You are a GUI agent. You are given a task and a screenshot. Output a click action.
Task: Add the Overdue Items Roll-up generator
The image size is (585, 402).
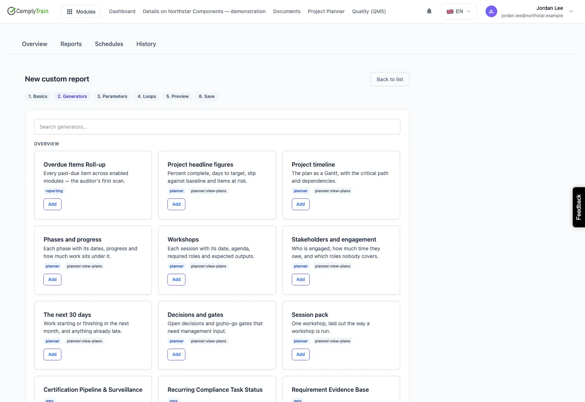52,204
